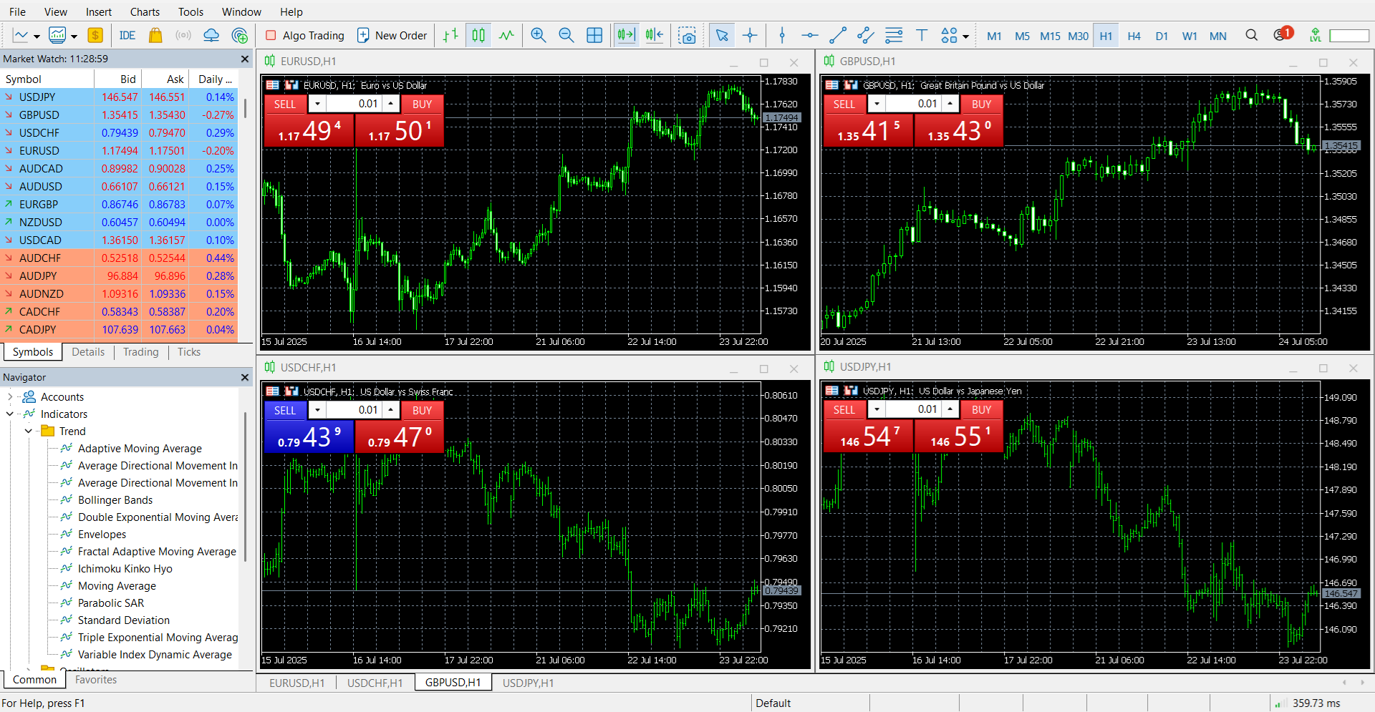Image resolution: width=1375 pixels, height=712 pixels.
Task: Open the objects shapes dropdown arrow
Action: click(x=965, y=36)
